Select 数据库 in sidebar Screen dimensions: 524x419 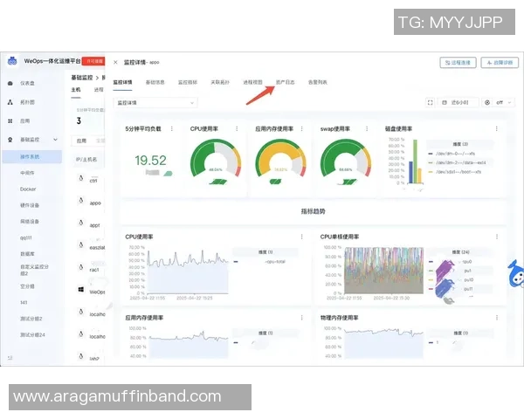27,254
